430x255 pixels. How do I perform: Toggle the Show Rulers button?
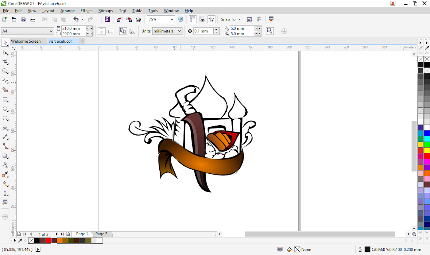tap(192, 19)
